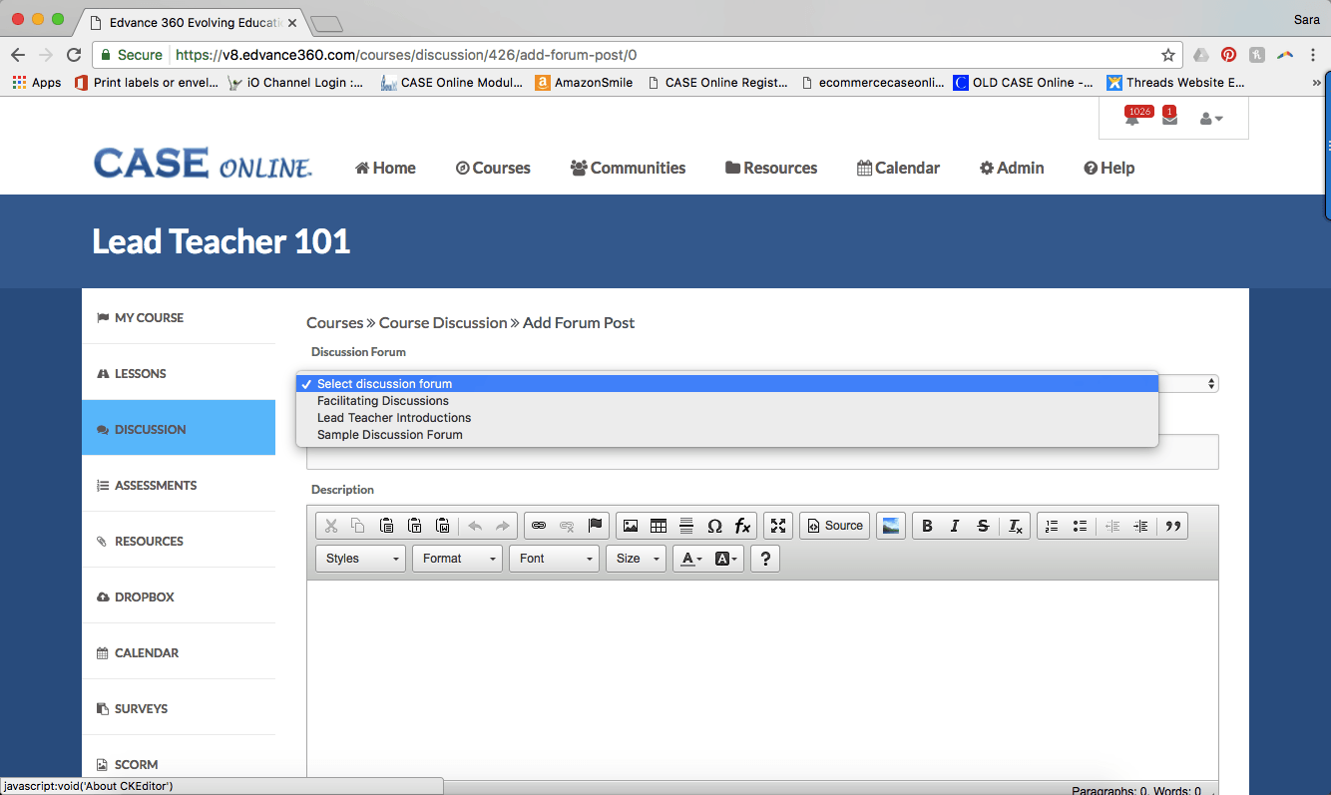Toggle strikethrough formatting
Viewport: 1331px width, 795px height.
(983, 526)
